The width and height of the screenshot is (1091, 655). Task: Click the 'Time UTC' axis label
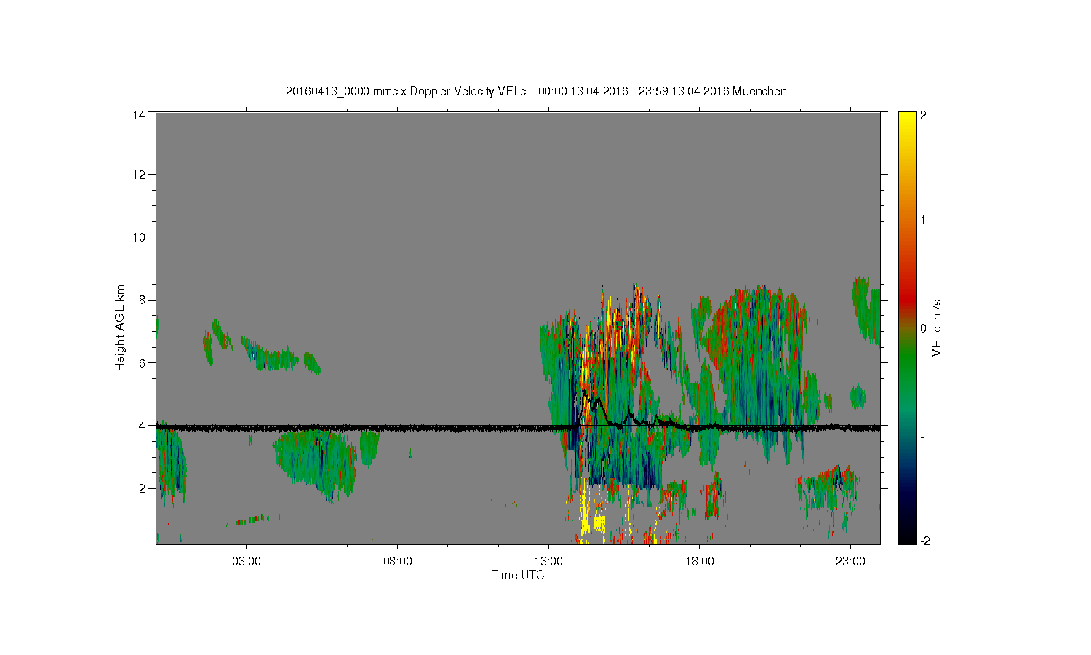518,575
